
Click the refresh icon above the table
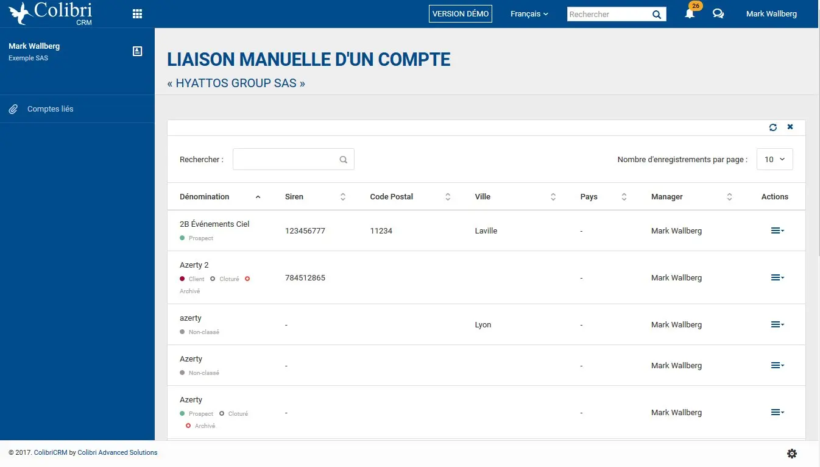[772, 127]
